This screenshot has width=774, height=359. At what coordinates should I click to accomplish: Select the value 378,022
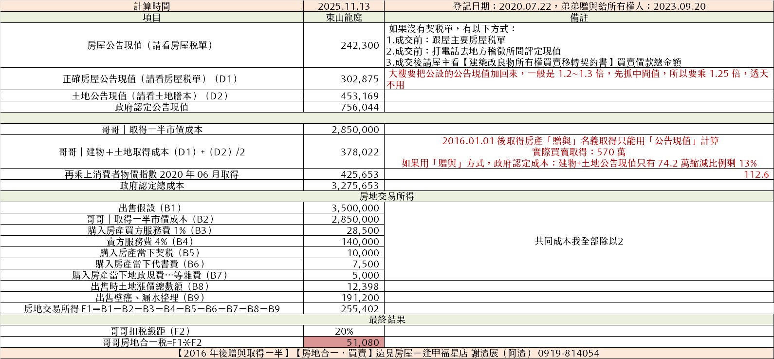(360, 152)
